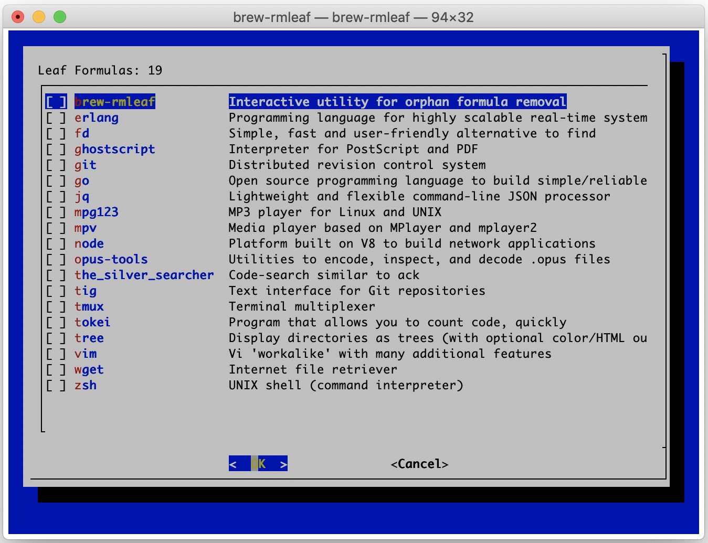The height and width of the screenshot is (543, 708).
Task: Select the vim formula name
Action: click(x=86, y=354)
